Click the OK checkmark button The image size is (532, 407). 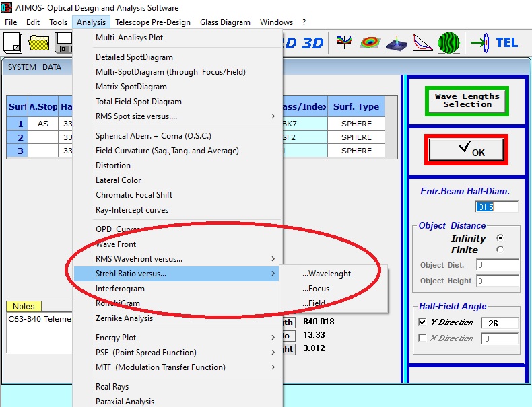pyautogui.click(x=466, y=149)
